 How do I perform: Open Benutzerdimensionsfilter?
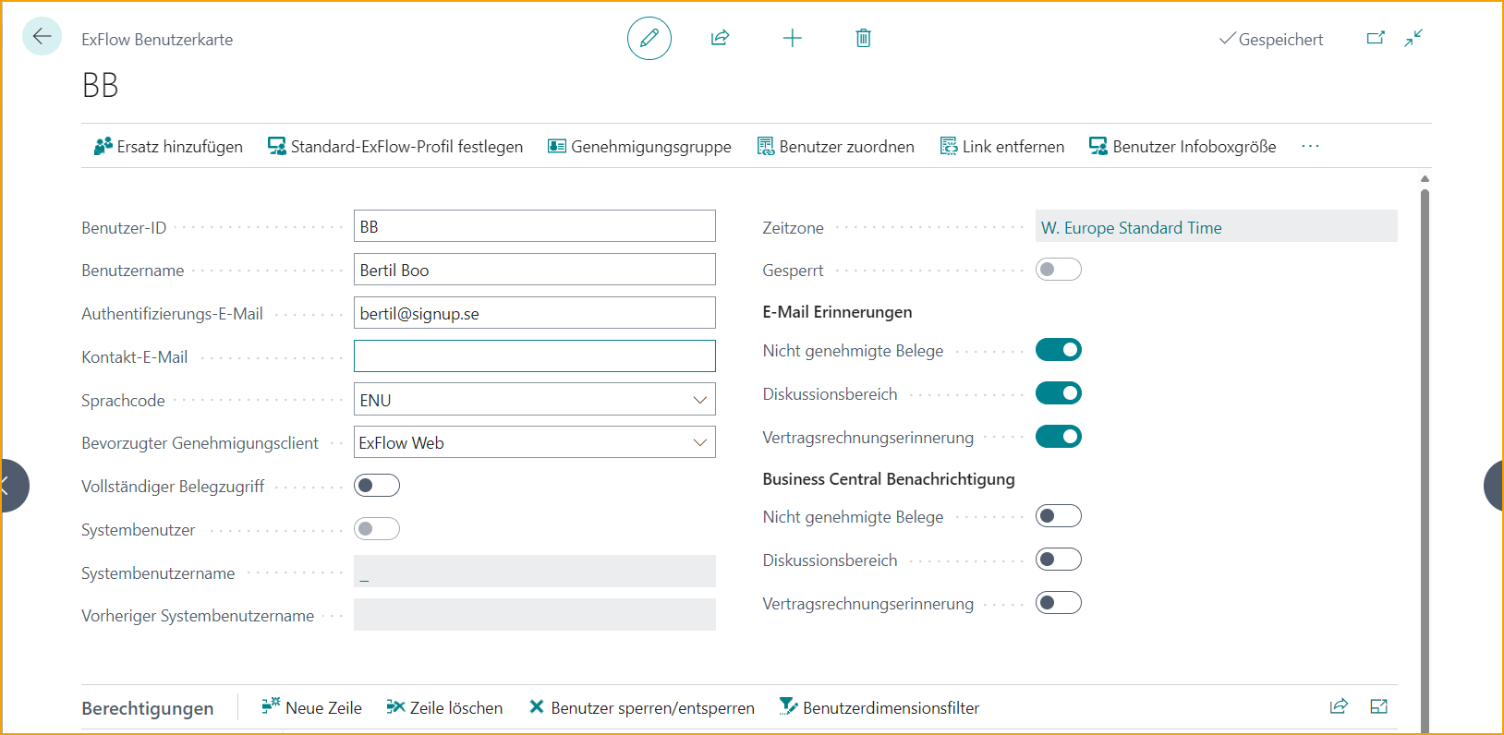tap(879, 708)
